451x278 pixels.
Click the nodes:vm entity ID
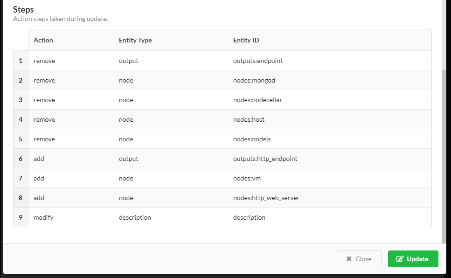pyautogui.click(x=247, y=178)
